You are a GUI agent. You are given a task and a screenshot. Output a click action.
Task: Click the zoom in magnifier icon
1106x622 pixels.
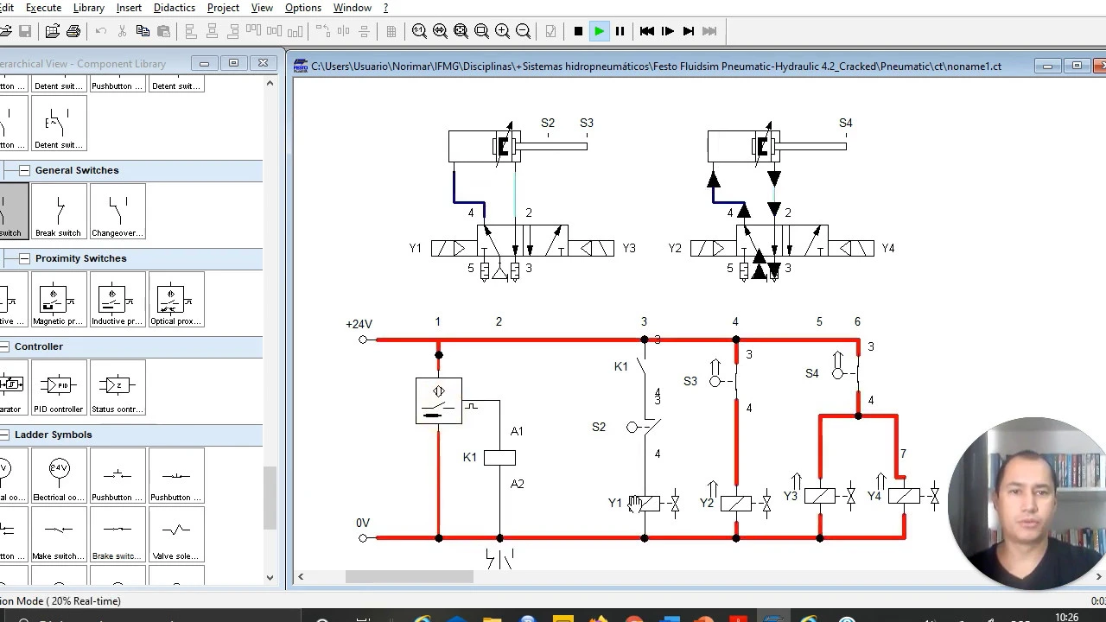point(502,31)
